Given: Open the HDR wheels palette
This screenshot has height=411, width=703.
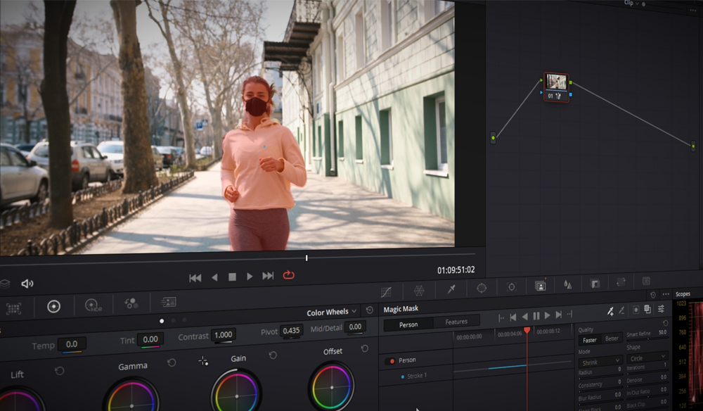Looking at the screenshot, I should 93,305.
